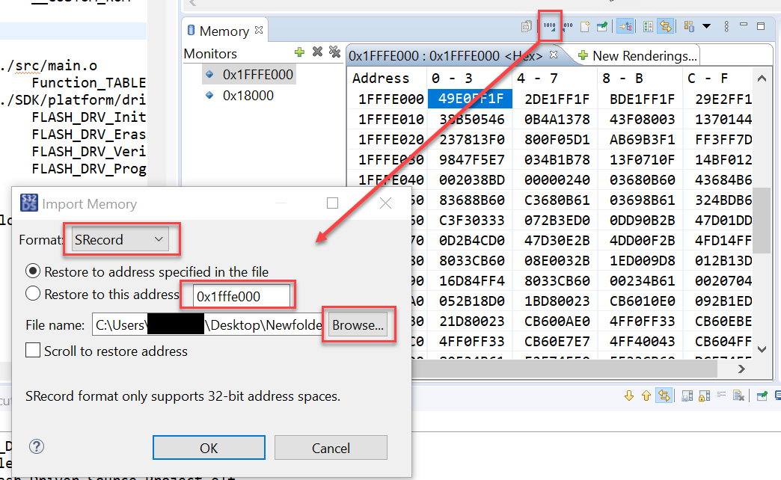The width and height of the screenshot is (781, 480).
Task: Add a new memory monitor with the plus icon
Action: [299, 52]
